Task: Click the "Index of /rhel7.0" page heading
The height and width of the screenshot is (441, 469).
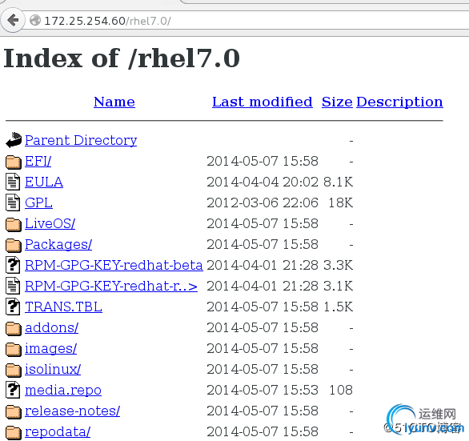Action: point(122,58)
